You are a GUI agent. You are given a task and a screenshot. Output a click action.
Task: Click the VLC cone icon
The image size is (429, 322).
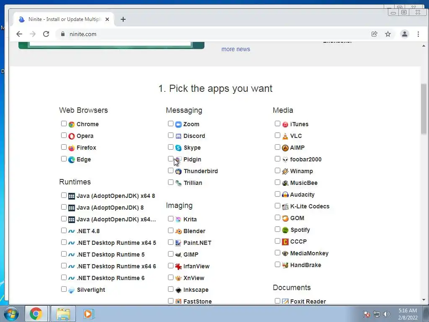click(285, 136)
